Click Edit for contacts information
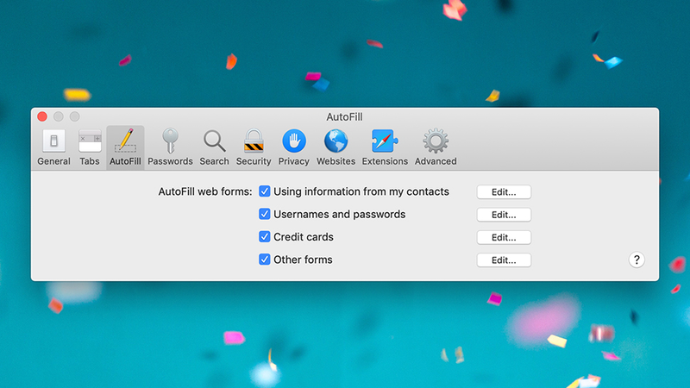Screen dimensions: 690x388 pos(504,192)
